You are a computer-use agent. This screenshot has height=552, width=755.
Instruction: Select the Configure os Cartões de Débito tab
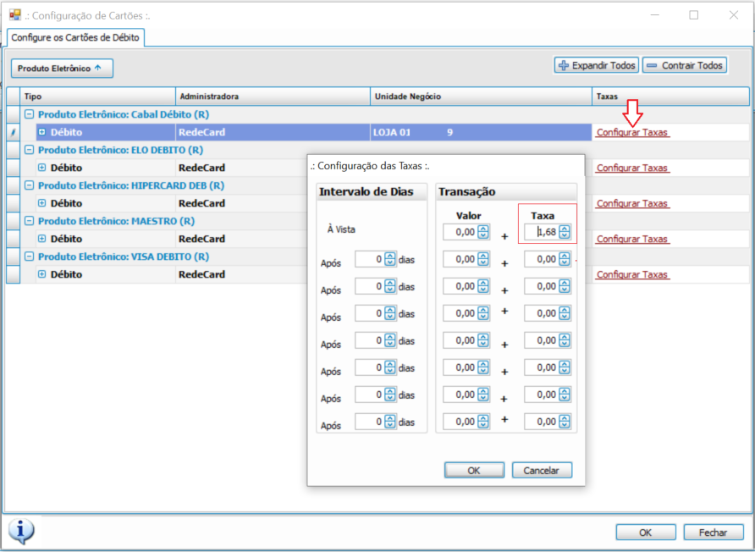click(x=75, y=37)
